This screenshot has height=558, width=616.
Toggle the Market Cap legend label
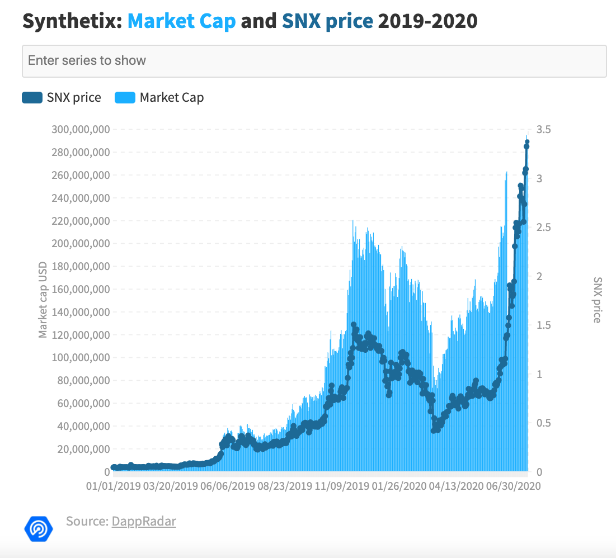coord(172,97)
